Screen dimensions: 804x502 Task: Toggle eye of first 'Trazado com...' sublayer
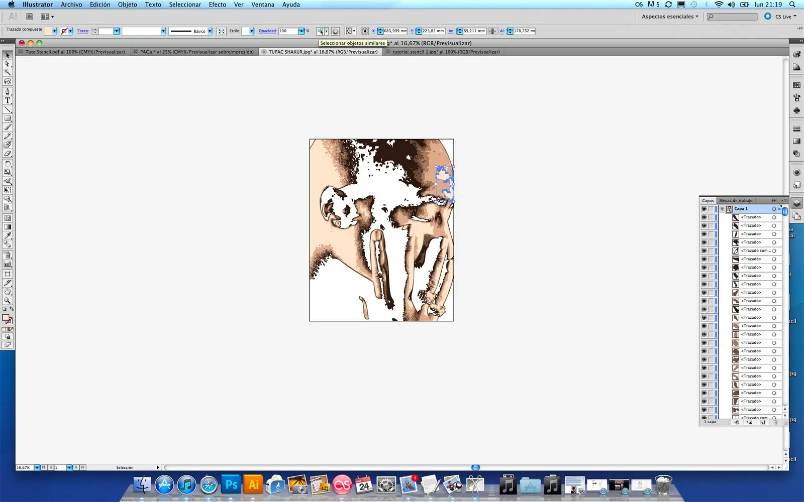tap(704, 251)
